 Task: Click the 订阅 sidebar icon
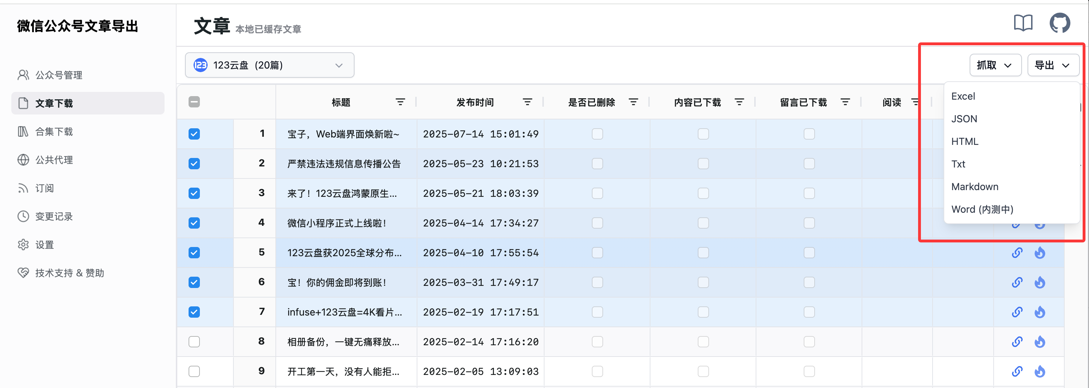point(23,188)
